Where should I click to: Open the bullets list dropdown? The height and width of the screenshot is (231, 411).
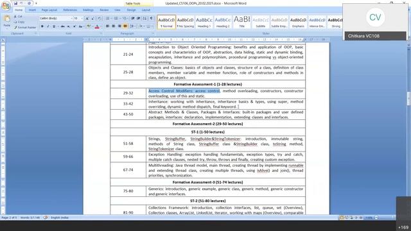pos(111,19)
